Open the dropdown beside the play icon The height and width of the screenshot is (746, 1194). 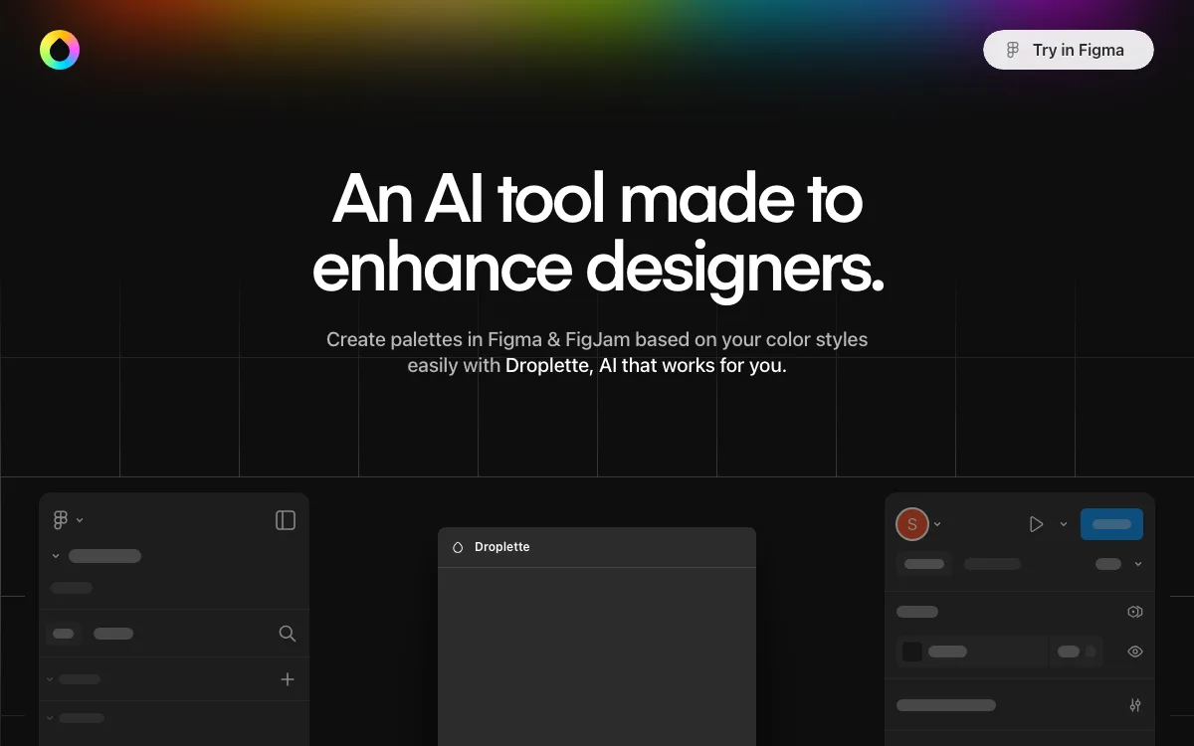pyautogui.click(x=1064, y=524)
